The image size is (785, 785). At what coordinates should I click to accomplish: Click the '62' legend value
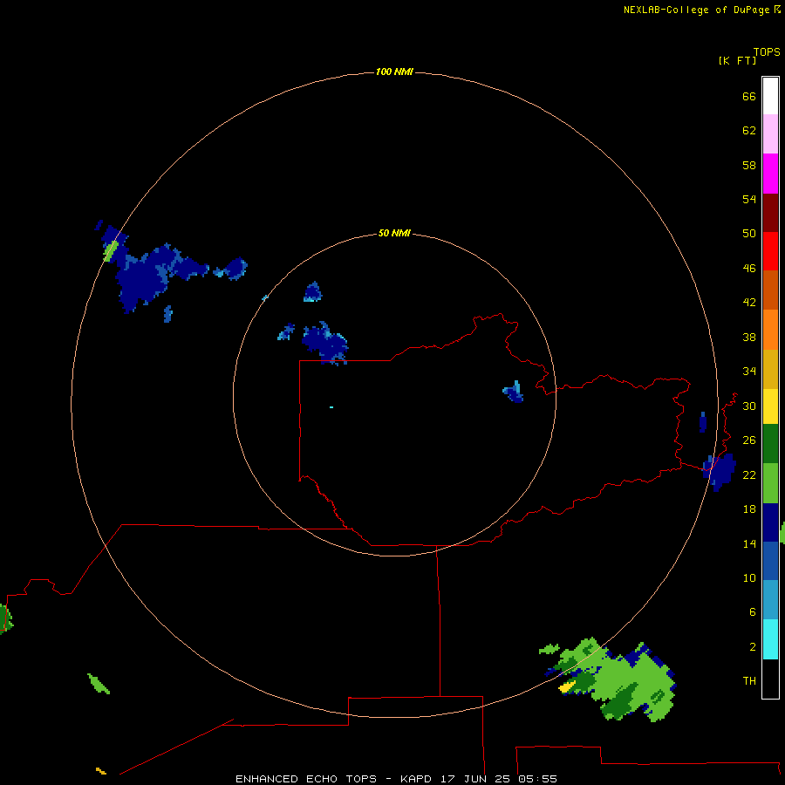click(x=749, y=130)
